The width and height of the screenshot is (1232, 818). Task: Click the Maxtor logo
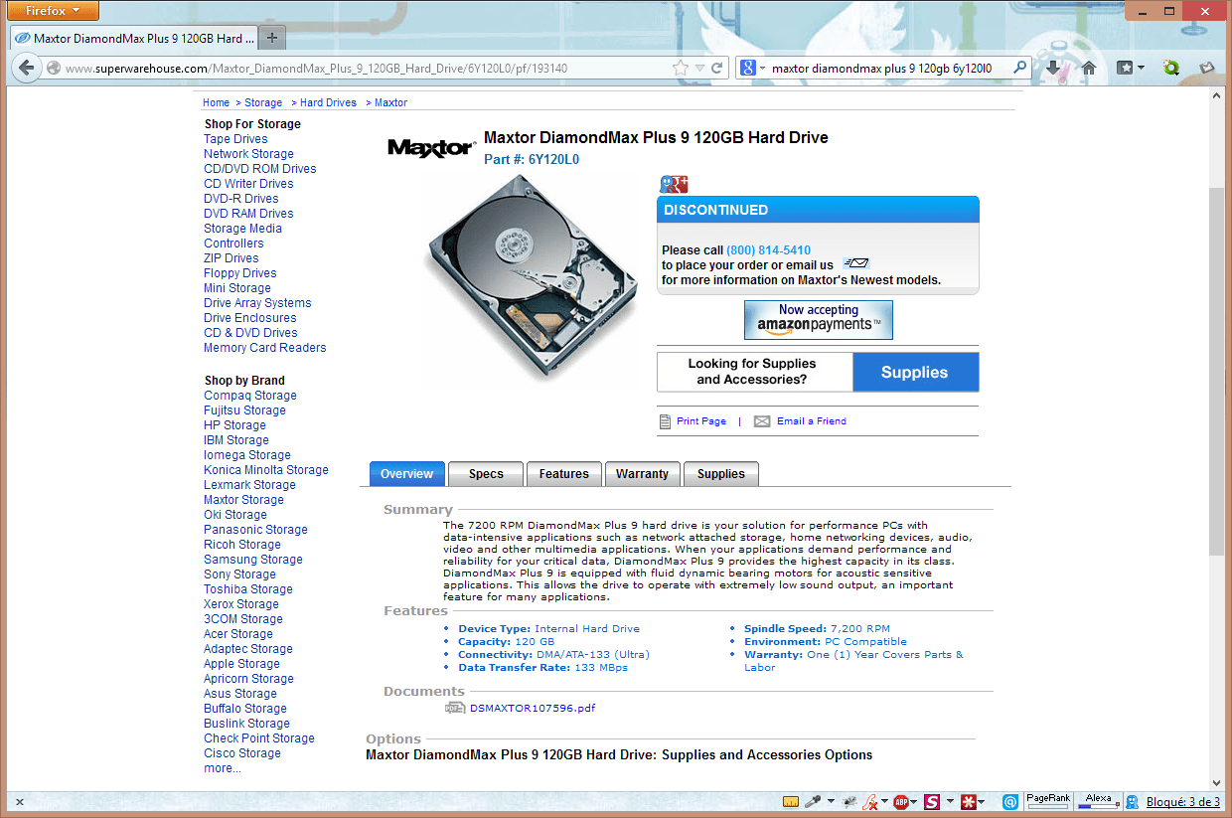(430, 148)
